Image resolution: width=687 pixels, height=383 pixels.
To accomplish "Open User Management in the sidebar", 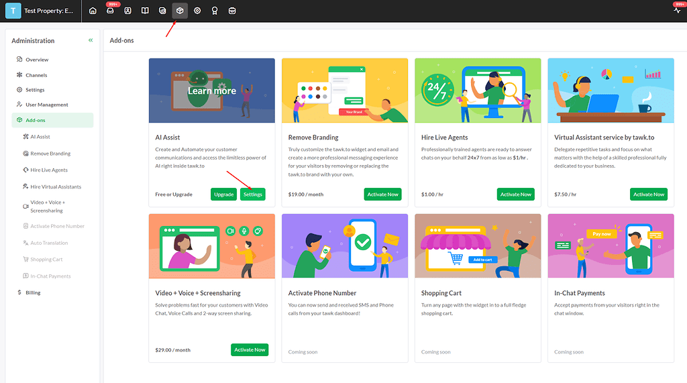I will point(46,105).
